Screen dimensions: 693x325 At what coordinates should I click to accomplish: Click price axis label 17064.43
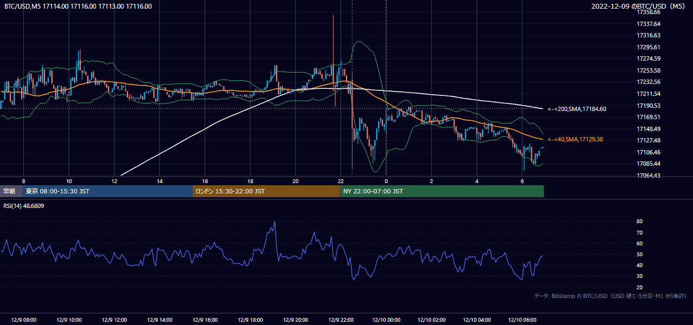(649, 175)
